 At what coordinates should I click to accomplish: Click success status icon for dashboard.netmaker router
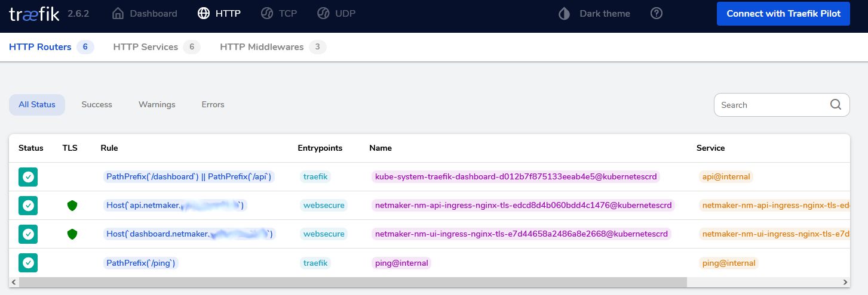pyautogui.click(x=28, y=234)
